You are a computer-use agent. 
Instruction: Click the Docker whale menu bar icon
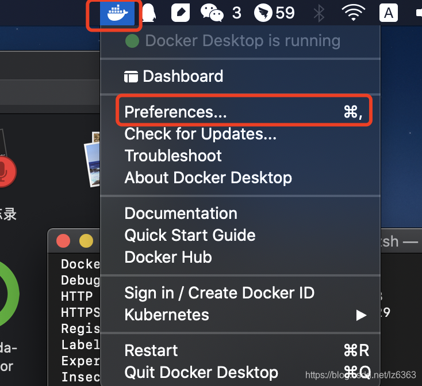[117, 13]
